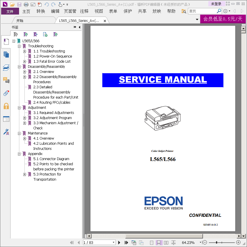The height and width of the screenshot is (247, 247).
Task: Expand 2.2 Disassembly/Reassembly Procedures node
Action: (24, 77)
